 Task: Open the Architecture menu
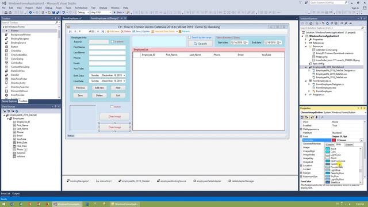(x=81, y=7)
